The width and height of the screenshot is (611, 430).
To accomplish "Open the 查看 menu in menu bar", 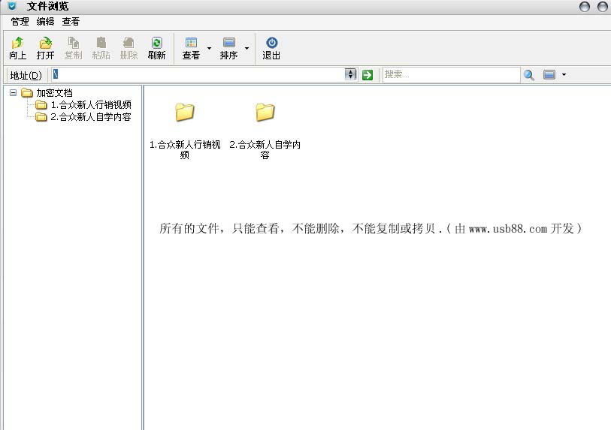I will coord(71,22).
